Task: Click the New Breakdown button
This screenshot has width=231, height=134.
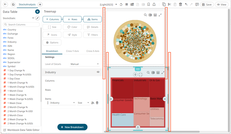Action: coord(72,127)
